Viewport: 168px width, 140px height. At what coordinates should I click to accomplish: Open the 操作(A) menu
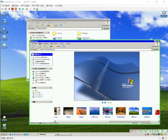click(15, 6)
